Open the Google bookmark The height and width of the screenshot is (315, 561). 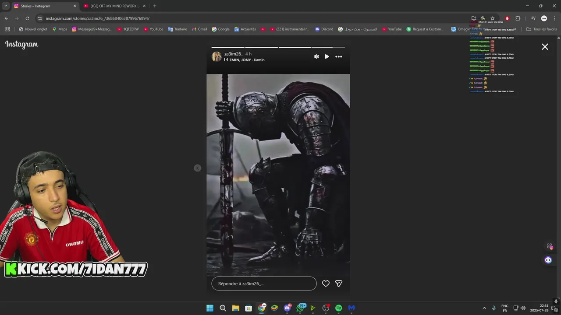click(221, 29)
